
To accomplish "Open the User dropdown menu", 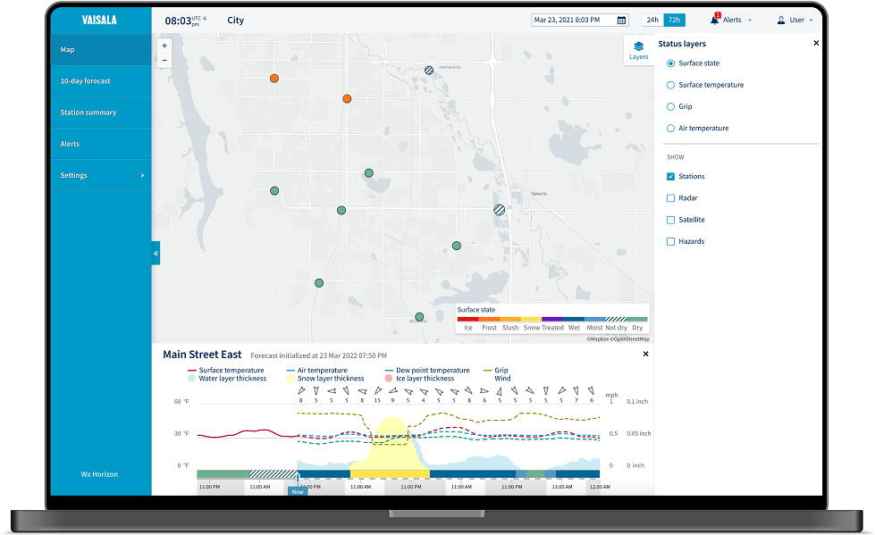I will [x=801, y=19].
